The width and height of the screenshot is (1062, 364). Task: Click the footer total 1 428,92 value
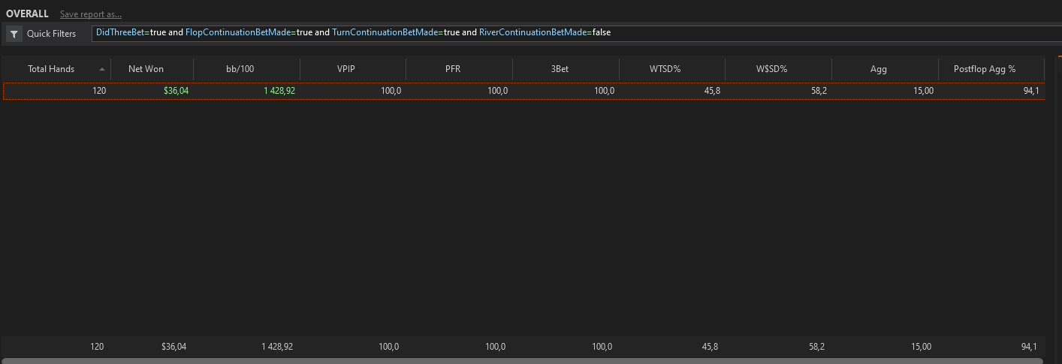point(277,347)
